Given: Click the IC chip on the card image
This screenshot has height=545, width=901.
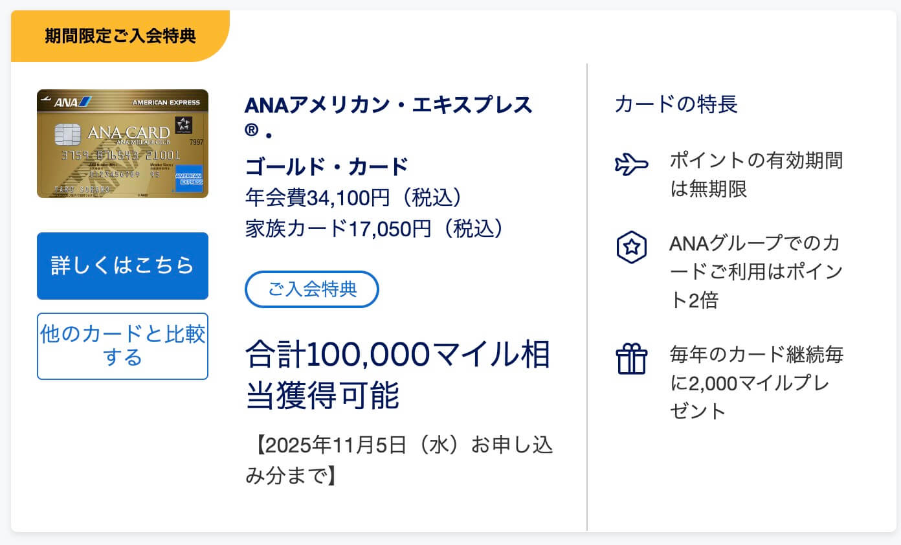Looking at the screenshot, I should click(67, 135).
